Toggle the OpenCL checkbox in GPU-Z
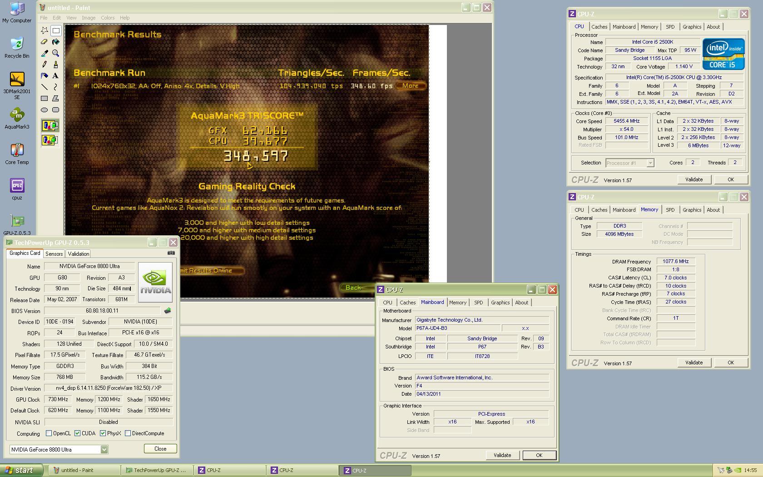 (x=49, y=433)
